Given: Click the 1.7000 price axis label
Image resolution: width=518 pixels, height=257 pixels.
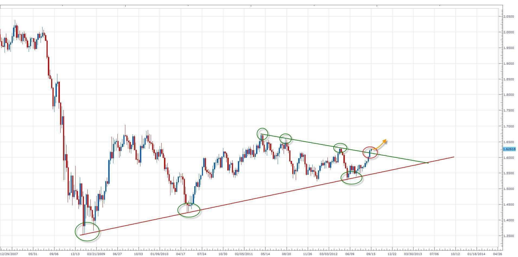Looking at the screenshot, I should [x=508, y=126].
